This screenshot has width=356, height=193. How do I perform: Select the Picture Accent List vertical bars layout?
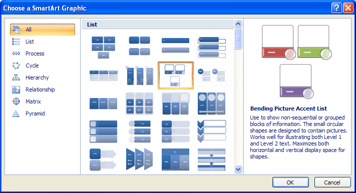point(139,75)
